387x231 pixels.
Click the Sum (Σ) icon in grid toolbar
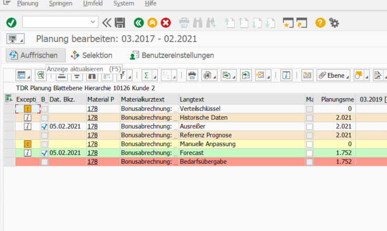click(146, 75)
